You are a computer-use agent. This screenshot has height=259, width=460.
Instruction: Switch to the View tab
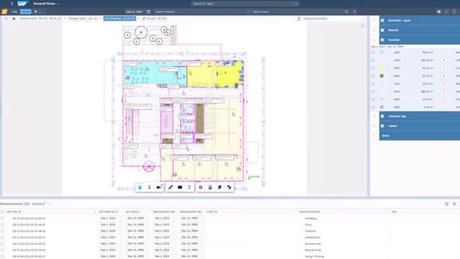click(x=15, y=12)
